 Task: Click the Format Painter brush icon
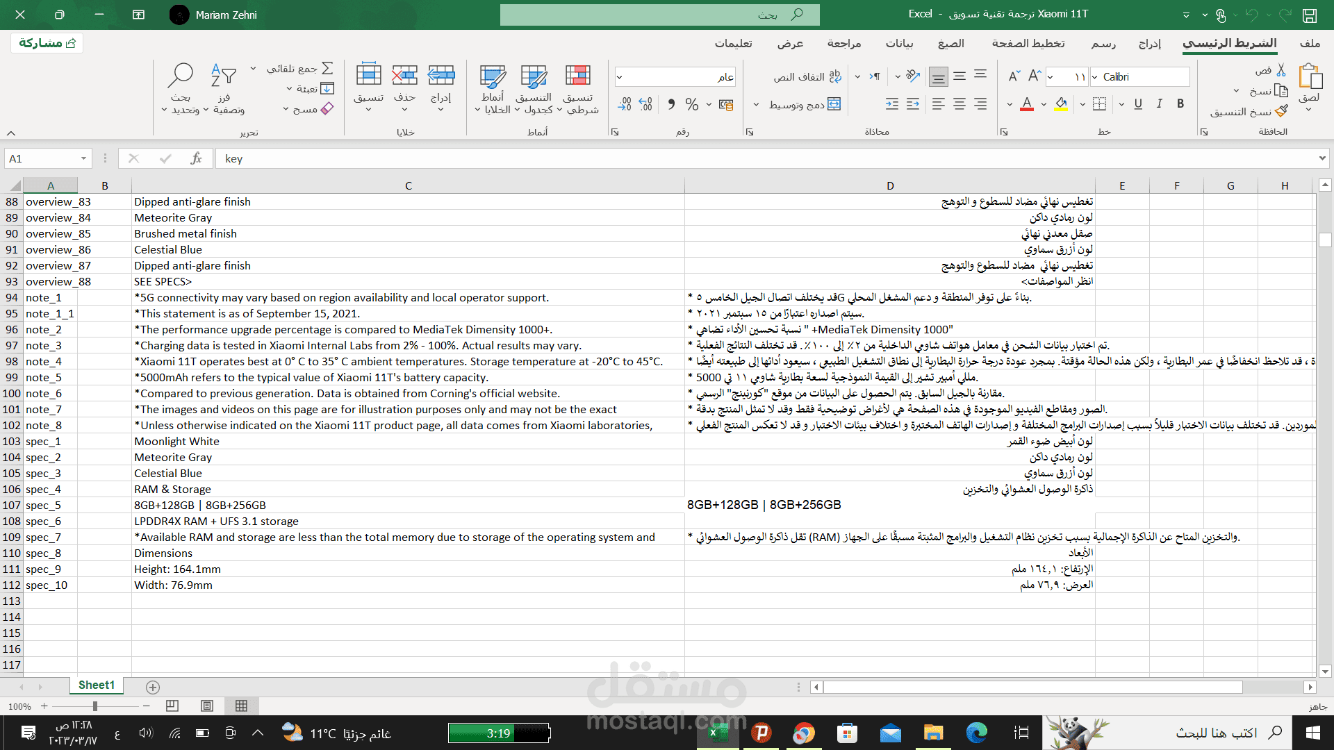[1281, 111]
